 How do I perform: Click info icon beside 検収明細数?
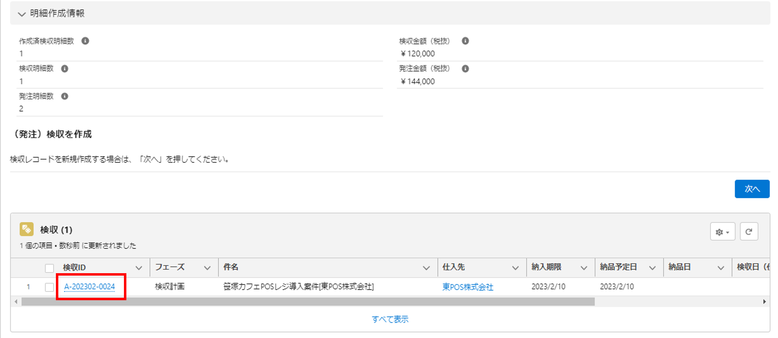tap(65, 69)
